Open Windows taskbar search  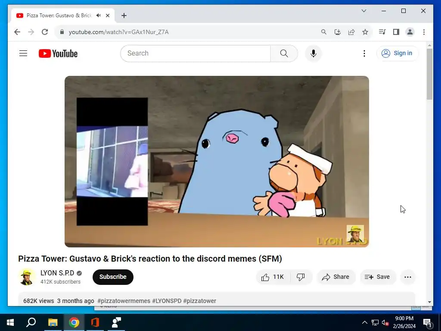coord(31,322)
